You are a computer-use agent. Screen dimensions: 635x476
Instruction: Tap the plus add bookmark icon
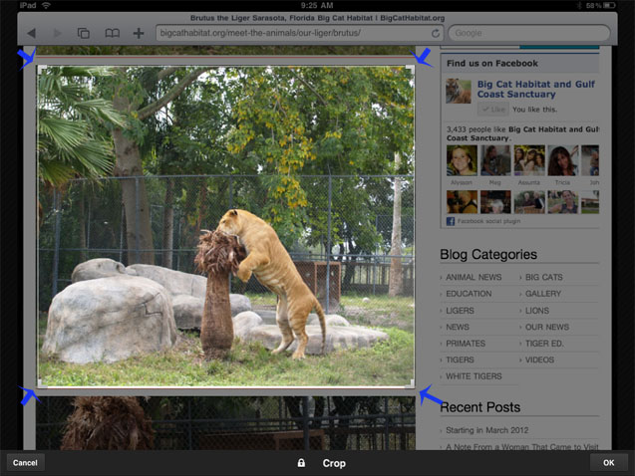[139, 33]
